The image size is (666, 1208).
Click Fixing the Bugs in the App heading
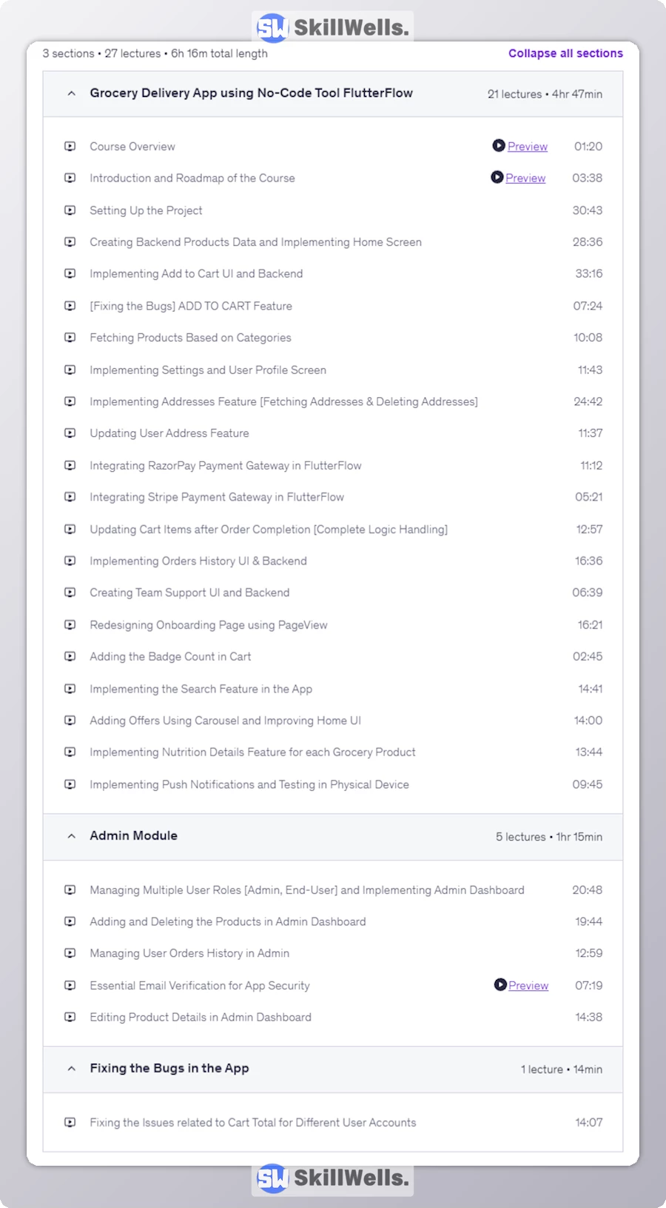point(169,1069)
